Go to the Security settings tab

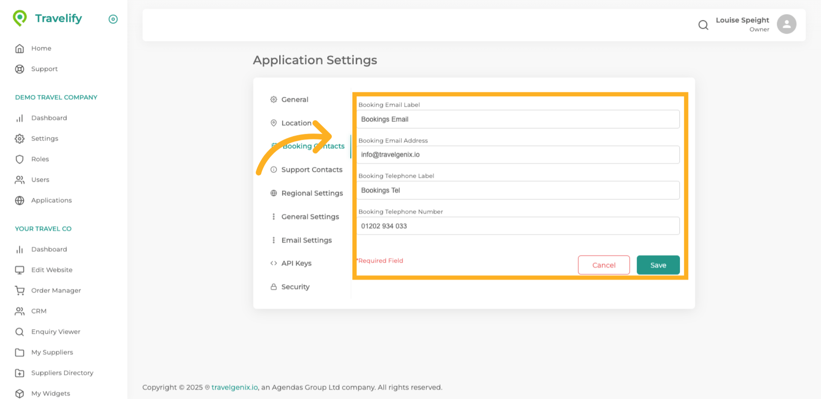click(295, 287)
